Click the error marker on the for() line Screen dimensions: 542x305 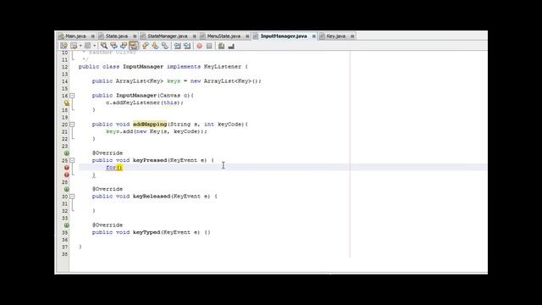tap(66, 168)
